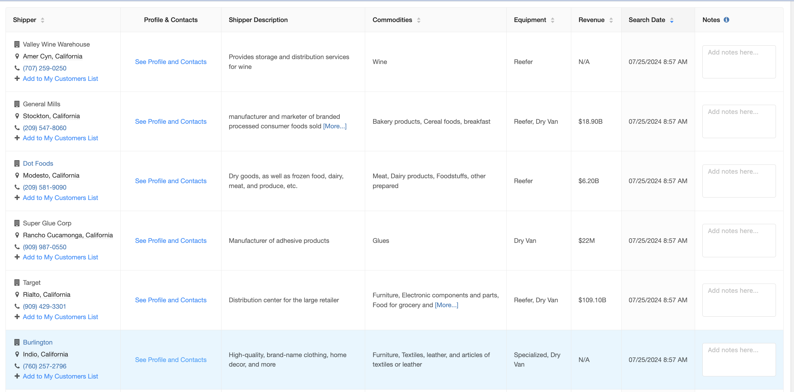This screenshot has width=794, height=392.
Task: Click notes field for Dot Foods
Action: coord(739,181)
